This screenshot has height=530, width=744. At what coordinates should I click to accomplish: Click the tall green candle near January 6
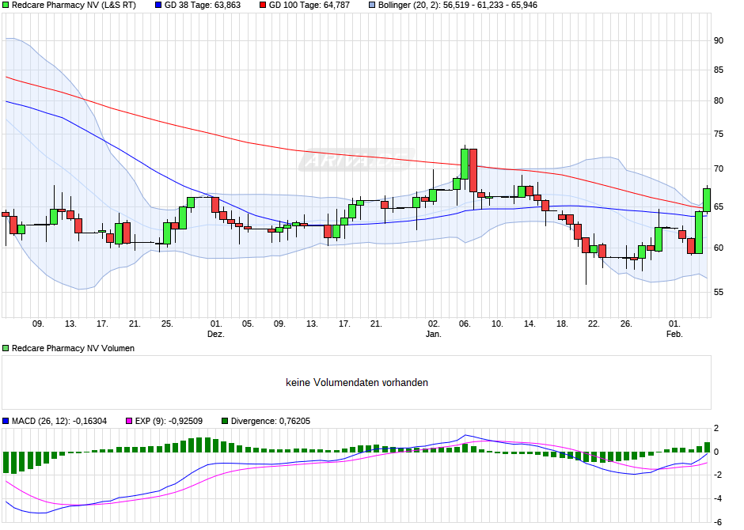coord(465,164)
